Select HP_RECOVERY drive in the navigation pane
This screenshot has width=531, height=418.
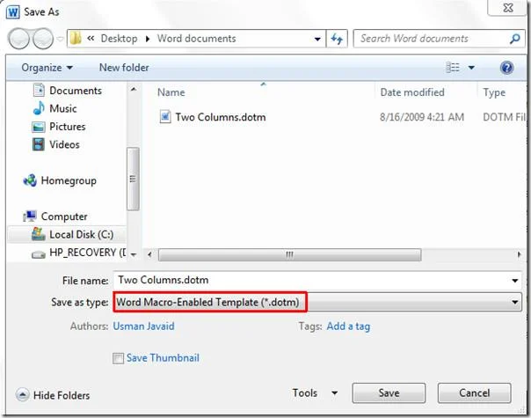point(78,253)
